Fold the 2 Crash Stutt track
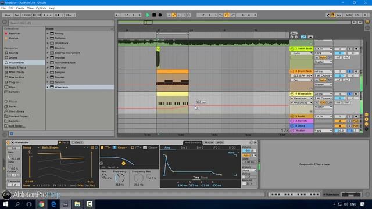The height and width of the screenshot is (209, 372). coord(292,49)
